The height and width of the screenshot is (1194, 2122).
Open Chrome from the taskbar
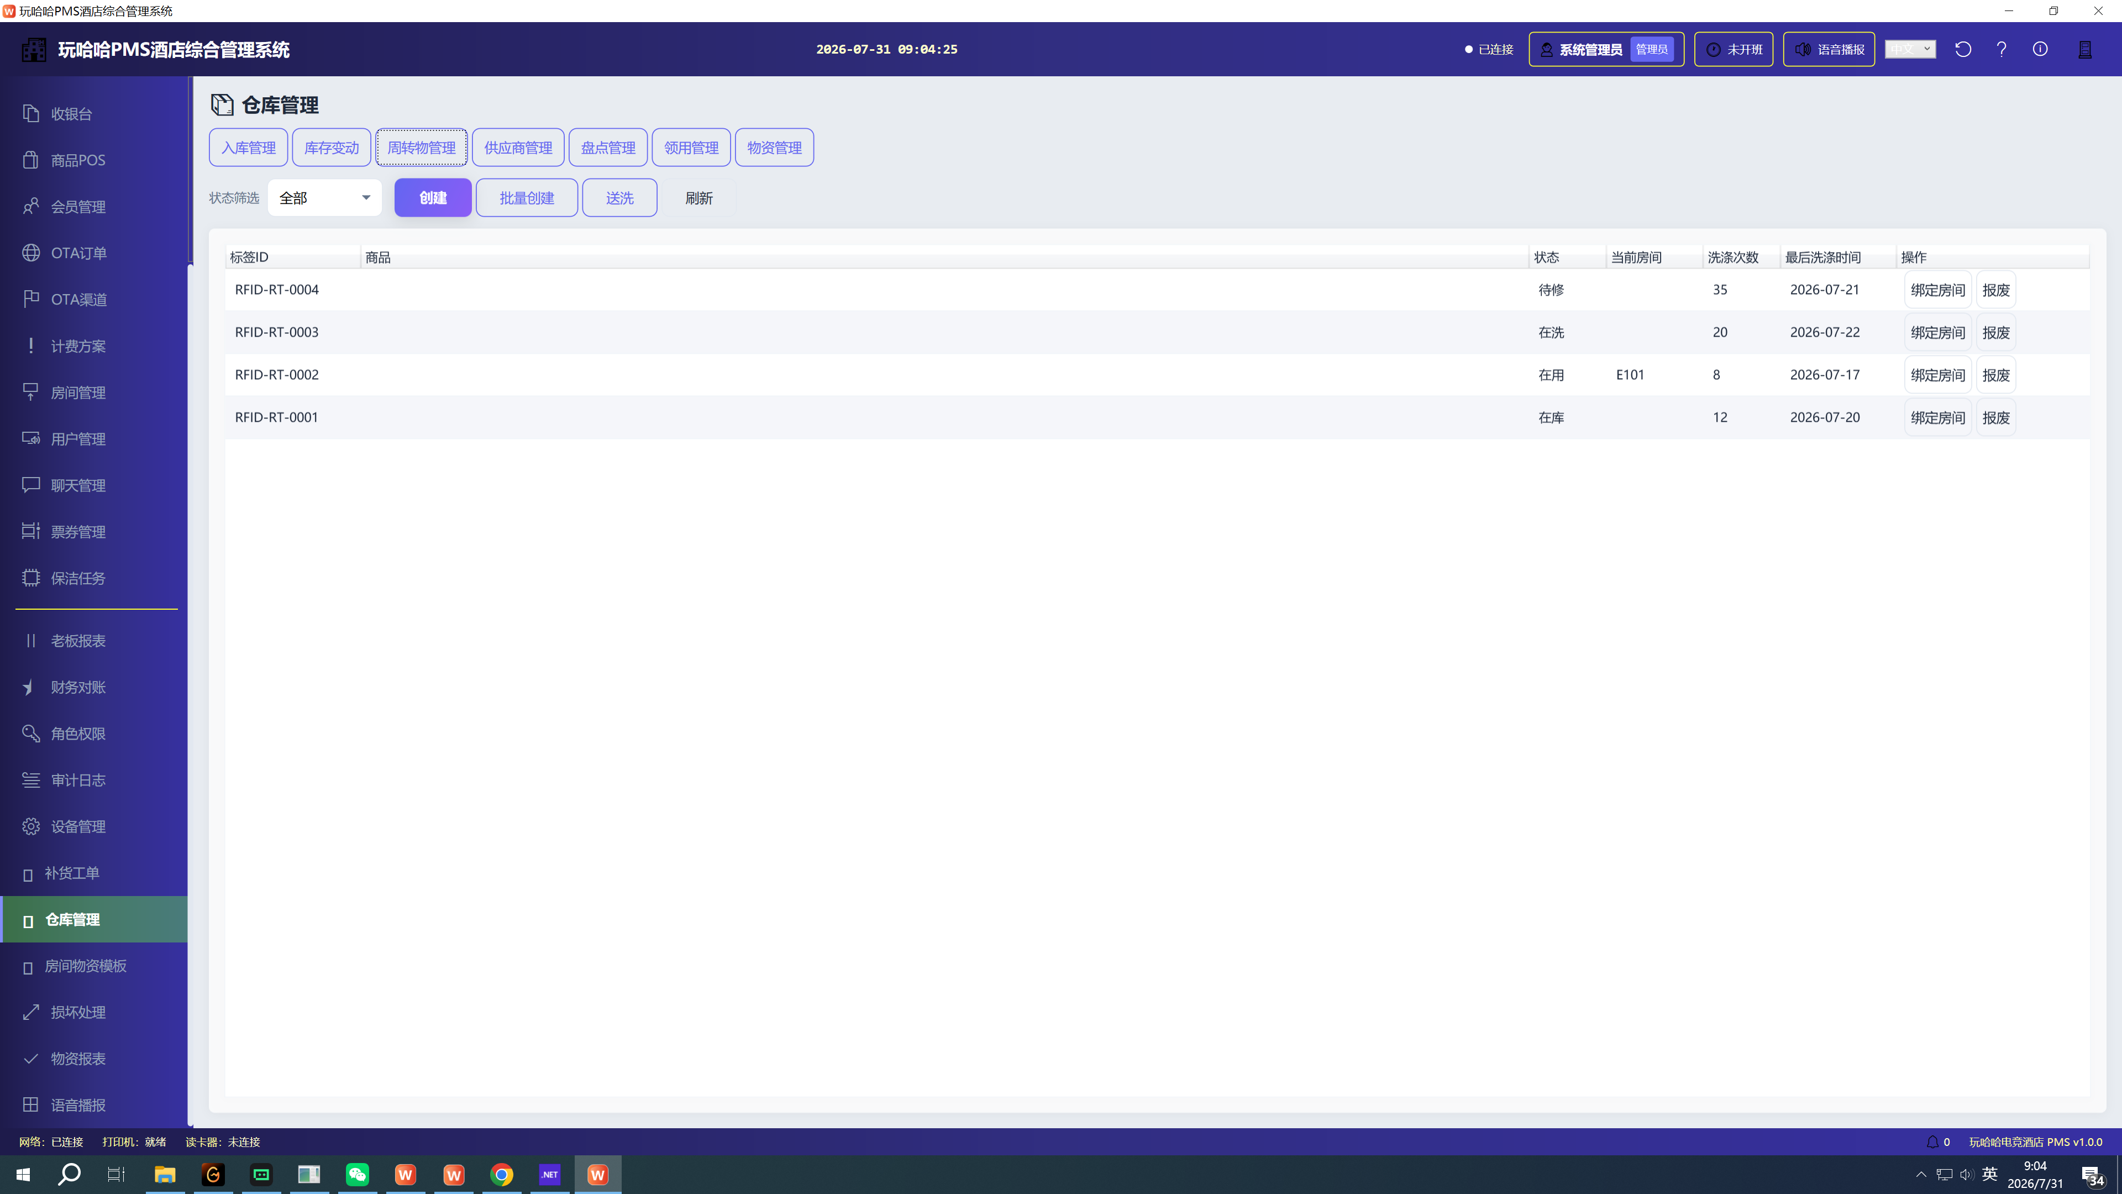[502, 1174]
